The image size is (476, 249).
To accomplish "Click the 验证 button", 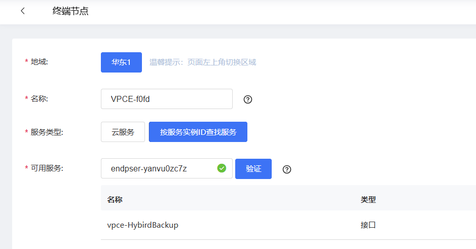I will [253, 169].
